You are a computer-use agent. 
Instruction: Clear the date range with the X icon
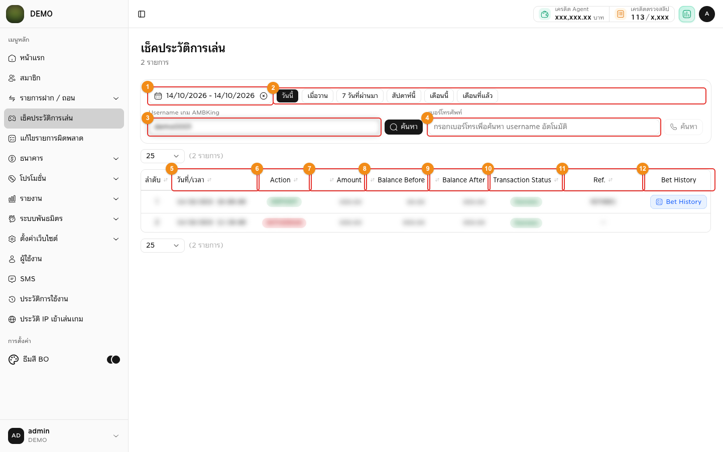[x=264, y=96]
